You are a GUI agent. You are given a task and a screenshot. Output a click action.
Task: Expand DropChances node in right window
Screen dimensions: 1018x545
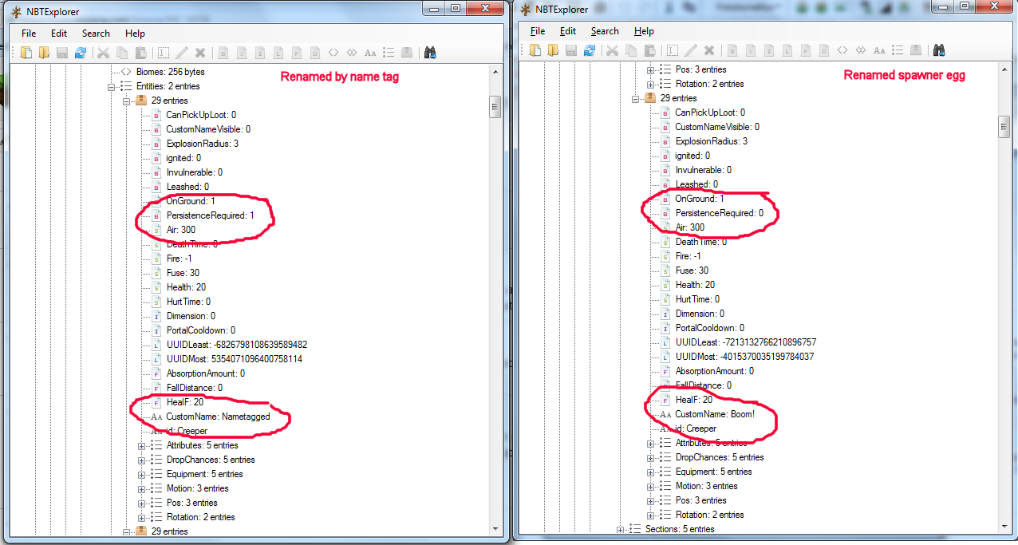(650, 457)
